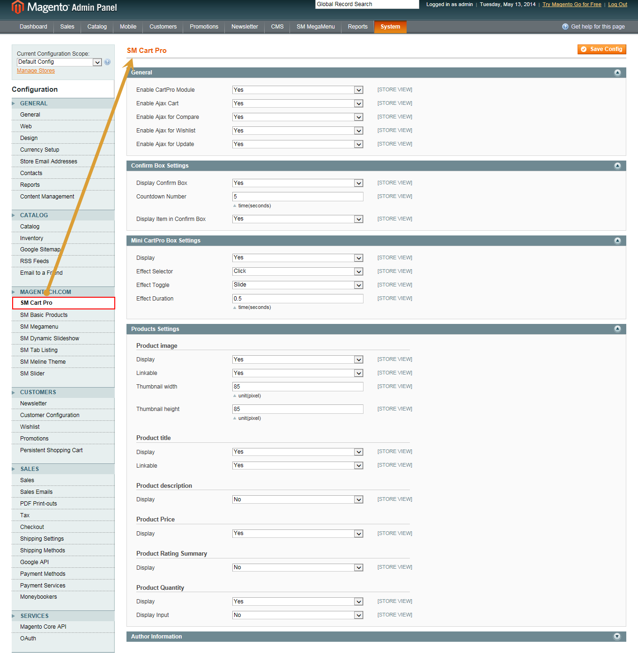
Task: Open the CMS menu
Action: point(277,27)
